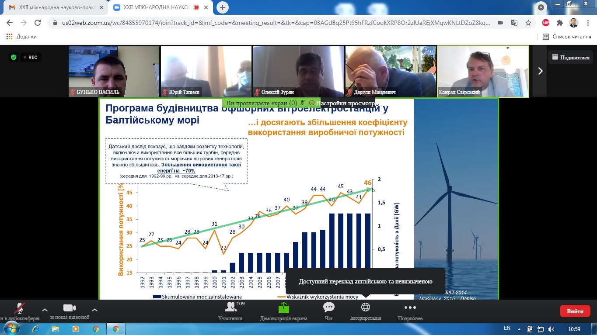Bookmark this page with star icon
This screenshot has width=597, height=335.
[528, 23]
